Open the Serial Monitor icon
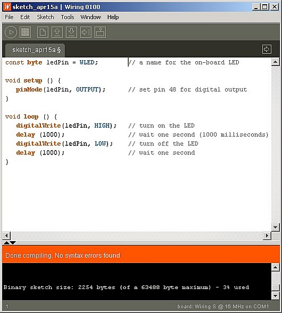This screenshot has height=313, width=282. [x=100, y=32]
